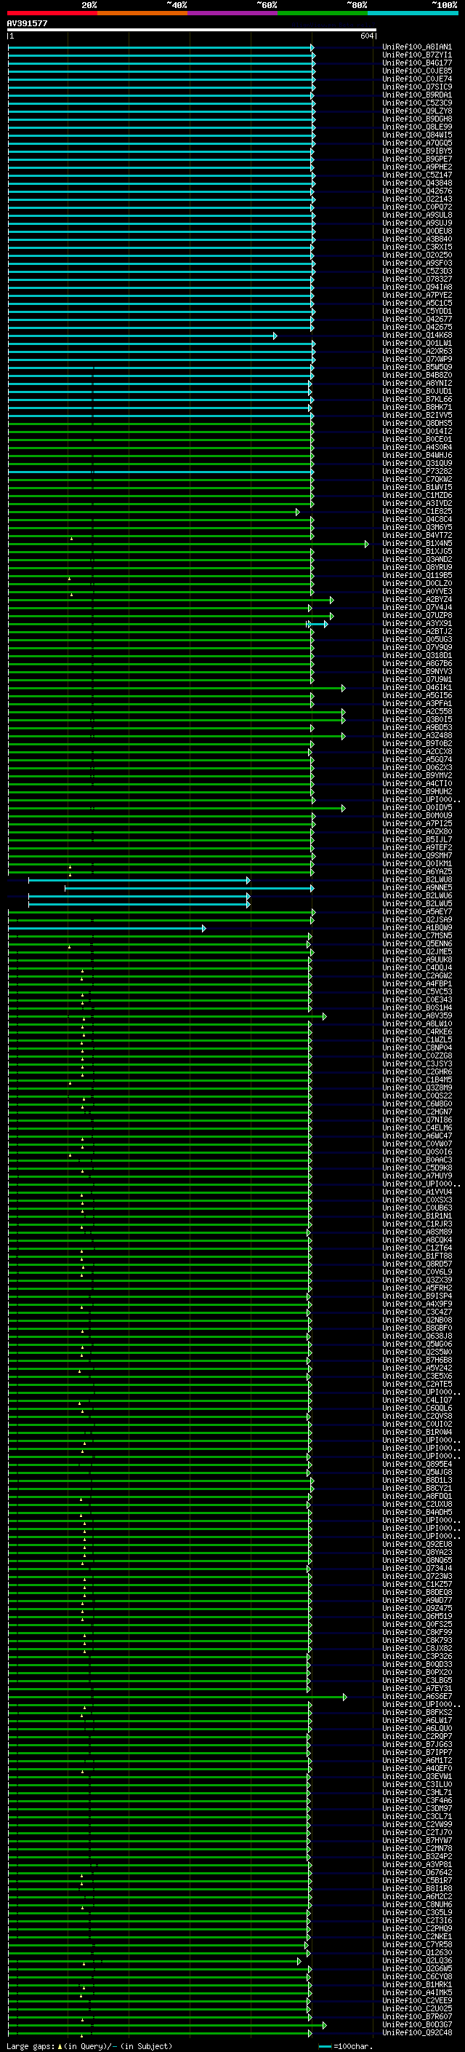Open hit UniRef100_A8IAN1

coord(417,47)
